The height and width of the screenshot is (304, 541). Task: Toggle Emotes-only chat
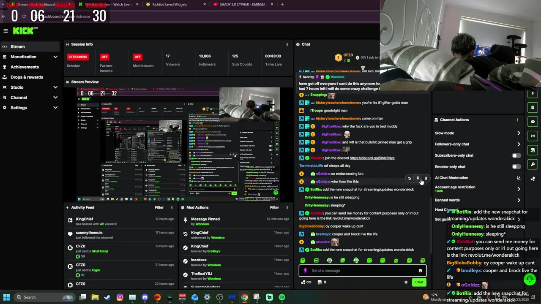tap(516, 167)
